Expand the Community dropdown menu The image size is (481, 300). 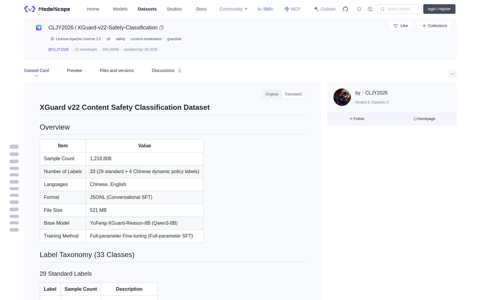[234, 9]
